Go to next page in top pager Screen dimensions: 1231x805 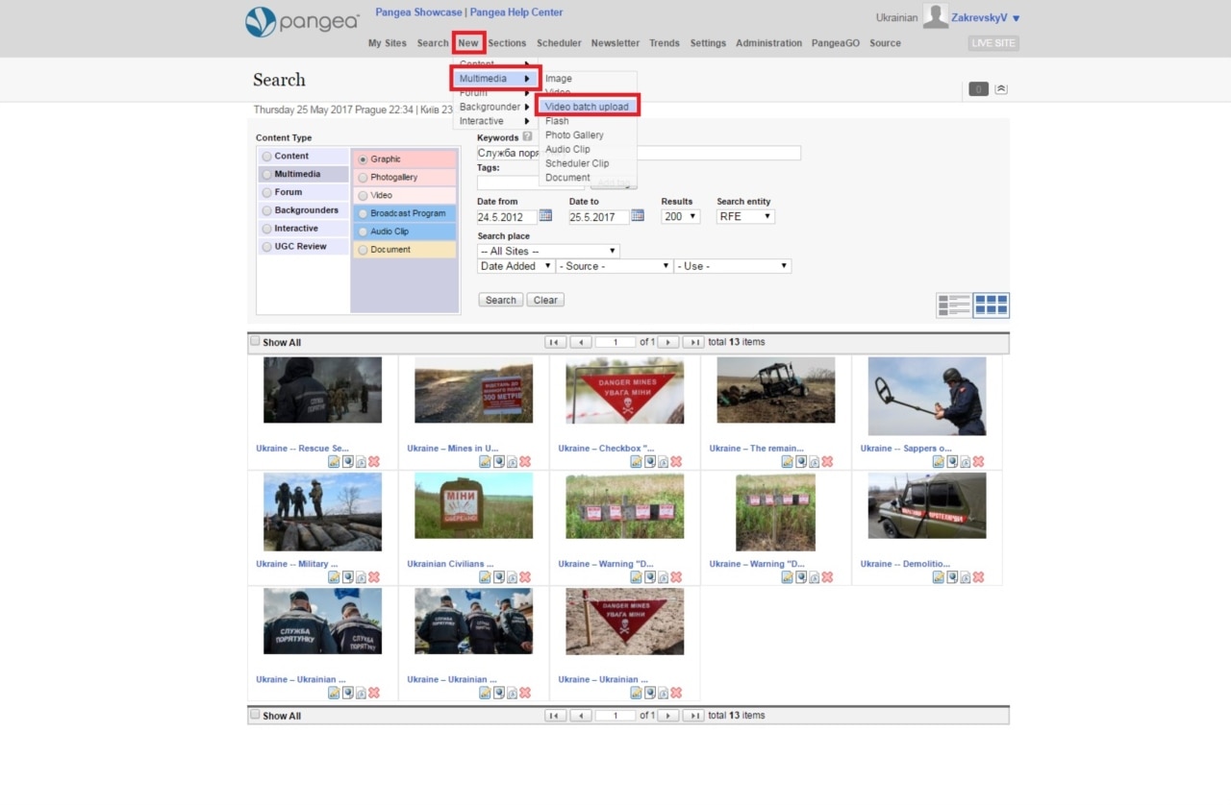[668, 342]
